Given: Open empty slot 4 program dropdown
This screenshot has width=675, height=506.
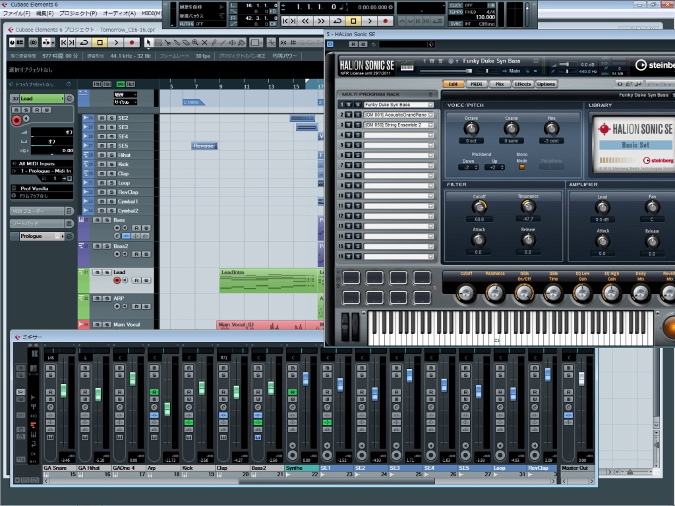Looking at the screenshot, I should (x=430, y=135).
